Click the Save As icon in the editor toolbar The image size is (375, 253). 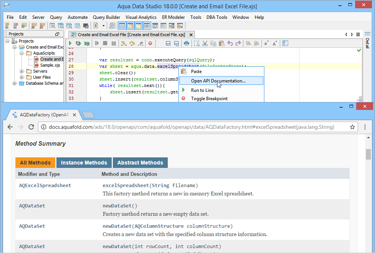[x=176, y=43]
